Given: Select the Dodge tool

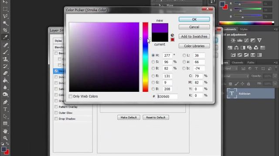Looking at the screenshot, I should [x=5, y=94].
